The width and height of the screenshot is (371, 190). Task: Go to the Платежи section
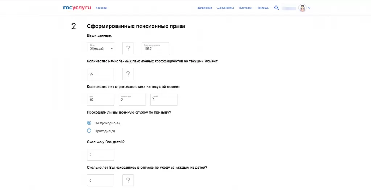(245, 8)
